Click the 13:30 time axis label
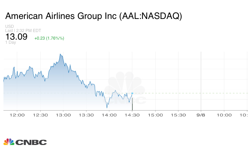The height and width of the screenshot is (155, 248). pyautogui.click(x=86, y=115)
